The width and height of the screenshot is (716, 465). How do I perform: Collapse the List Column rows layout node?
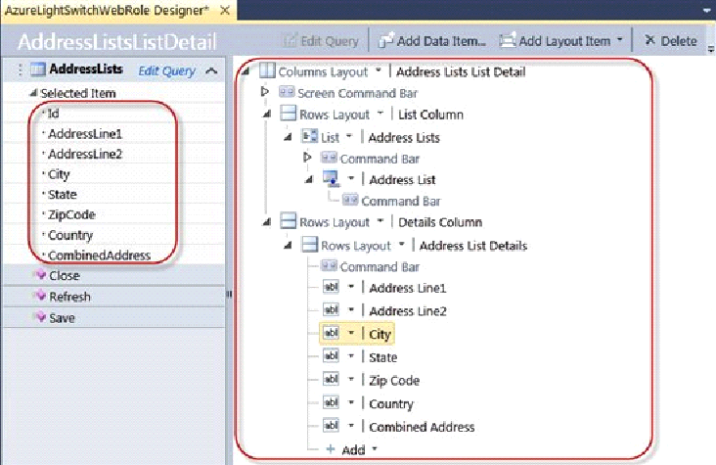pyautogui.click(x=266, y=115)
